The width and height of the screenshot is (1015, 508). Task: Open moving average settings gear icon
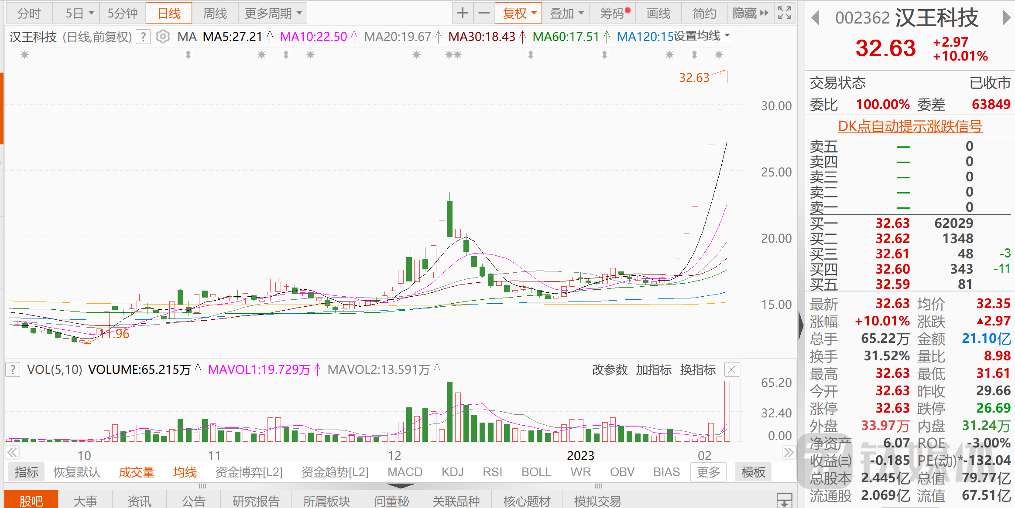pos(163,37)
